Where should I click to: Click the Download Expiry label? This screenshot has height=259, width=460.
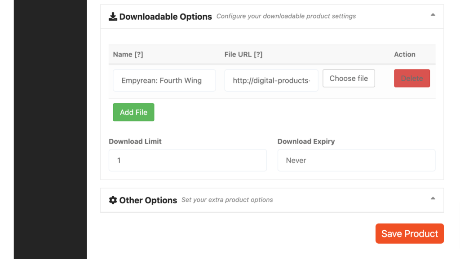(x=306, y=141)
